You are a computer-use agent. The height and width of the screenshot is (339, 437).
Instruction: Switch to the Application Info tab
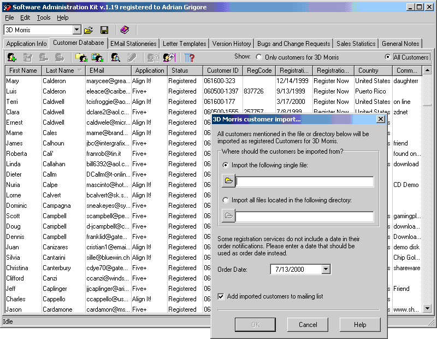click(26, 44)
